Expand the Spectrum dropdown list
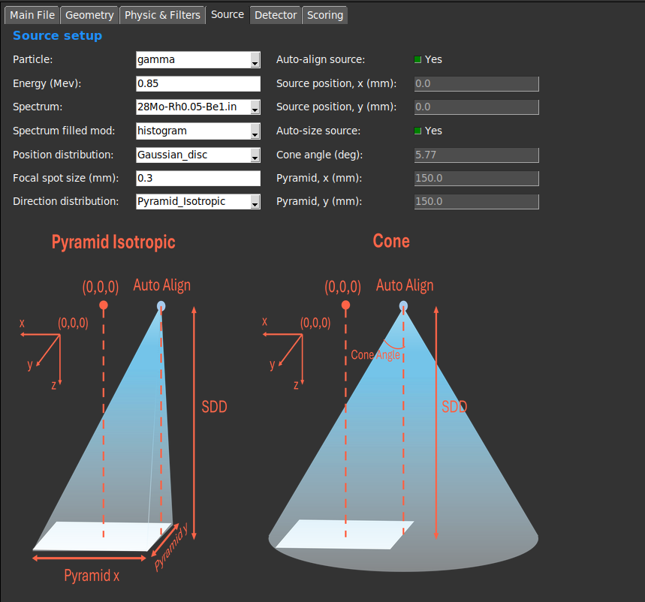Viewport: 645px width, 602px height. (197, 107)
